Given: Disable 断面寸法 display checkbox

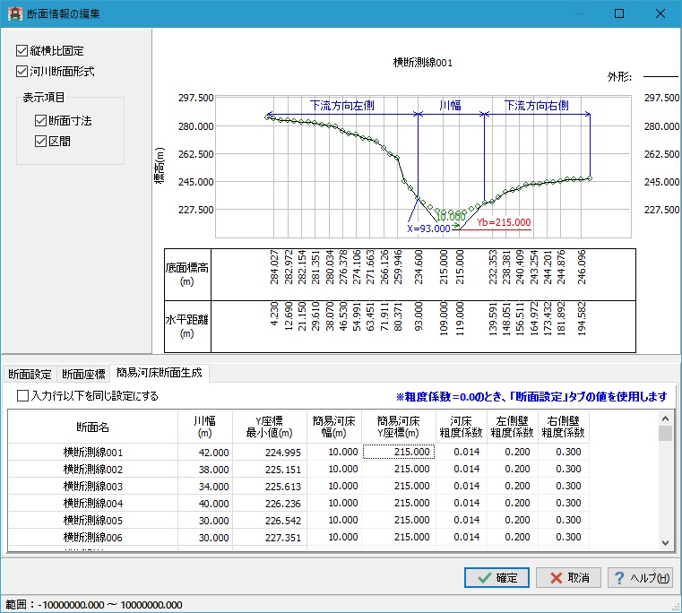Looking at the screenshot, I should [40, 121].
